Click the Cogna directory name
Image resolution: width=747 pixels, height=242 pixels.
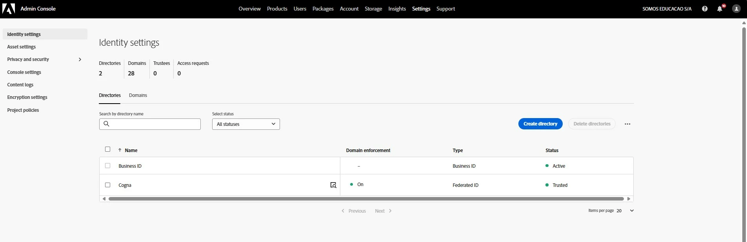[125, 185]
